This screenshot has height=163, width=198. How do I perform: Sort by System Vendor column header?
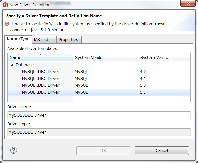(105, 57)
